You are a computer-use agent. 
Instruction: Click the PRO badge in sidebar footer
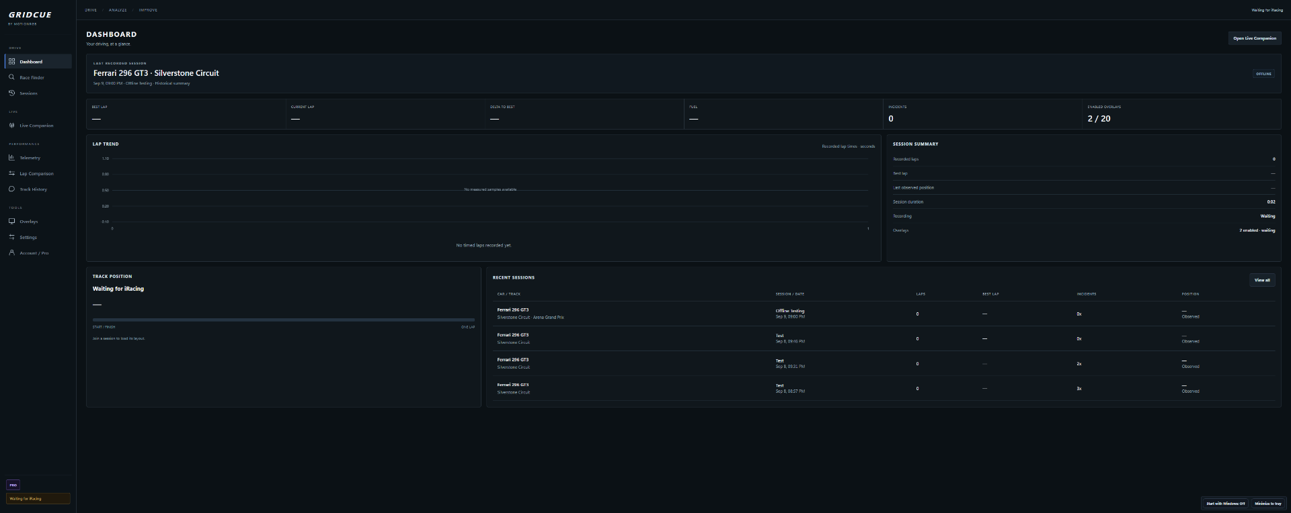click(13, 485)
